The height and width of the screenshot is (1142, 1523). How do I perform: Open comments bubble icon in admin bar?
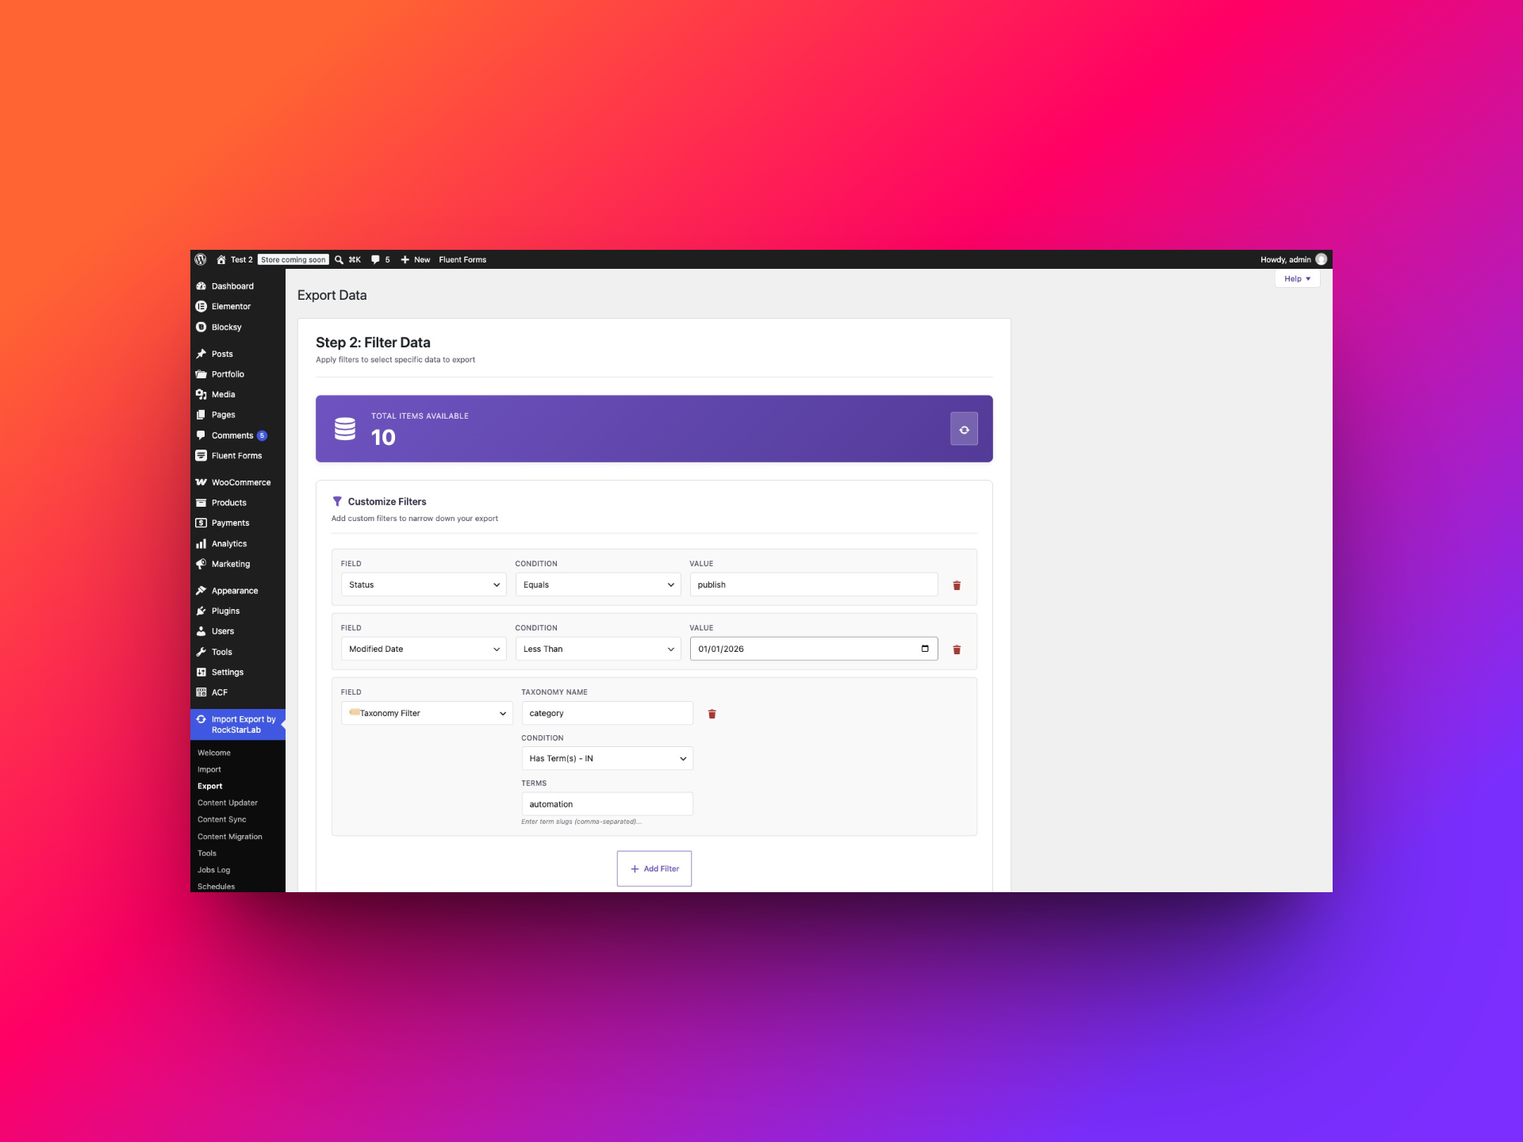(x=375, y=259)
